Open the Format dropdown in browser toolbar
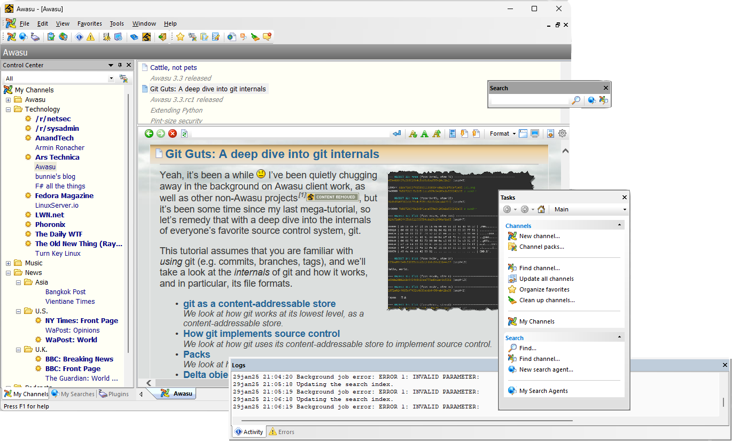This screenshot has width=732, height=441. [502, 133]
